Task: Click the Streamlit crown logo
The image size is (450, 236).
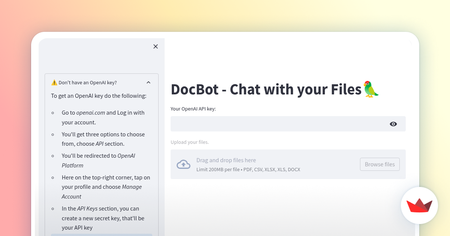Action: [419, 206]
